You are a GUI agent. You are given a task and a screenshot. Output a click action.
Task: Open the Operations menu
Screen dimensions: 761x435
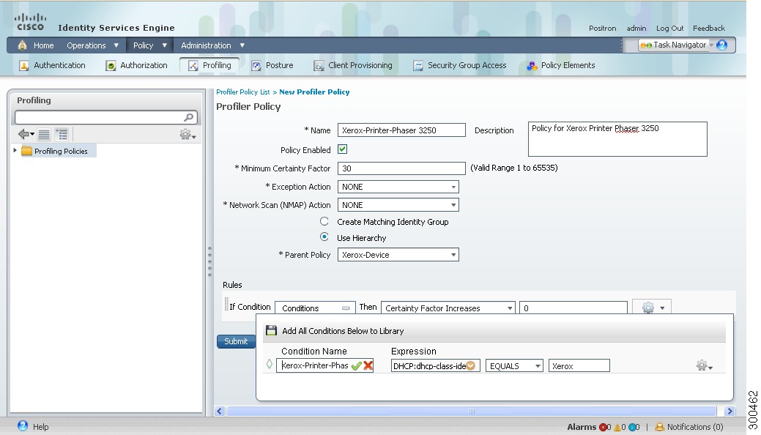click(x=92, y=45)
